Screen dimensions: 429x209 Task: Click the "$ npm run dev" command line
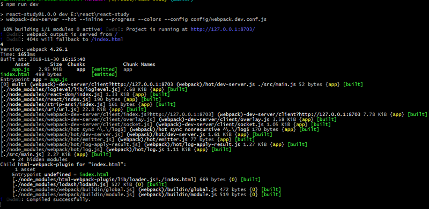[19, 5]
